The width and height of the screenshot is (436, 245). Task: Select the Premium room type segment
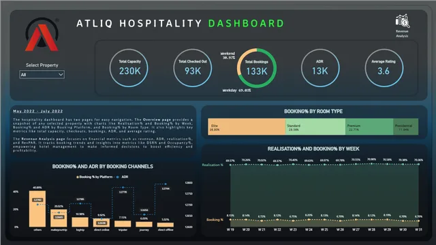pyautogui.click(x=369, y=127)
